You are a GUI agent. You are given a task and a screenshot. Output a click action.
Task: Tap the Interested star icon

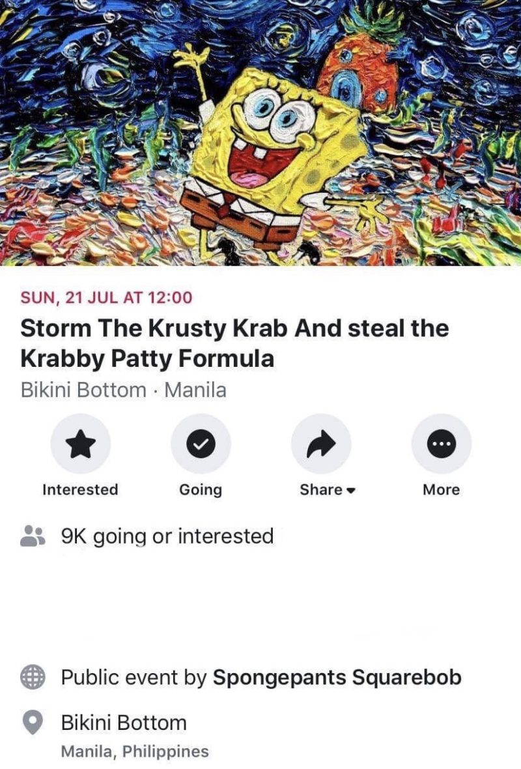tap(80, 443)
